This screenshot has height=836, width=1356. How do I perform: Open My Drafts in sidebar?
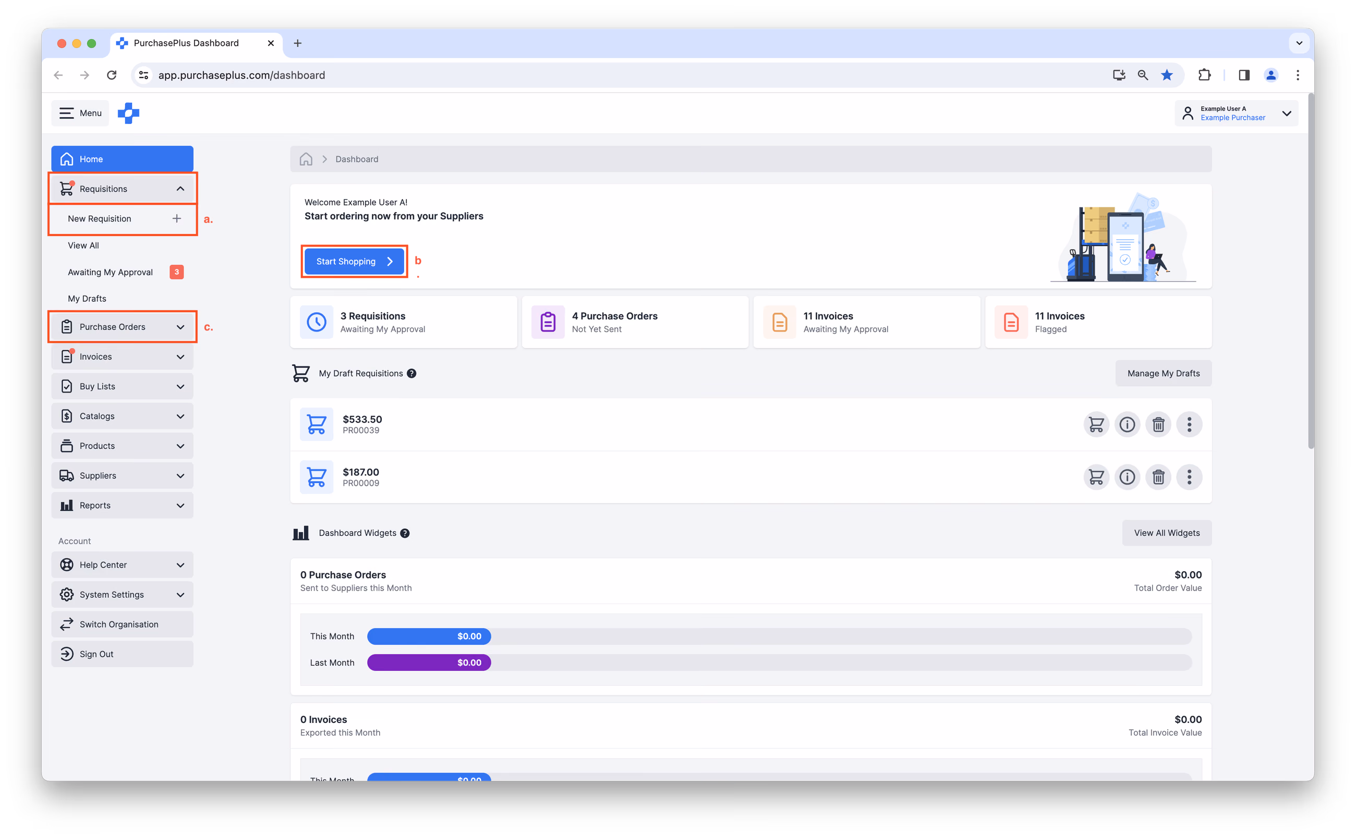[x=87, y=299]
